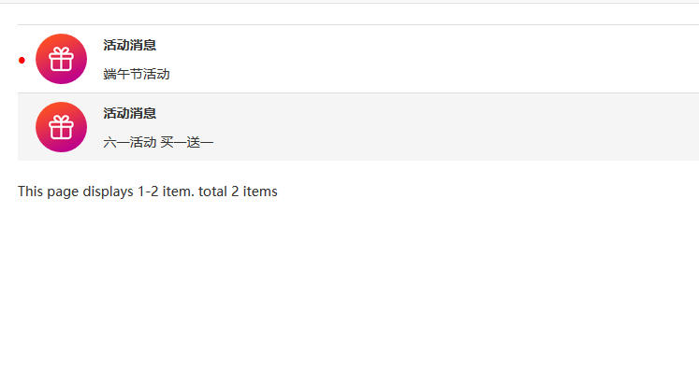Click the red unread dot indicator

(22, 60)
